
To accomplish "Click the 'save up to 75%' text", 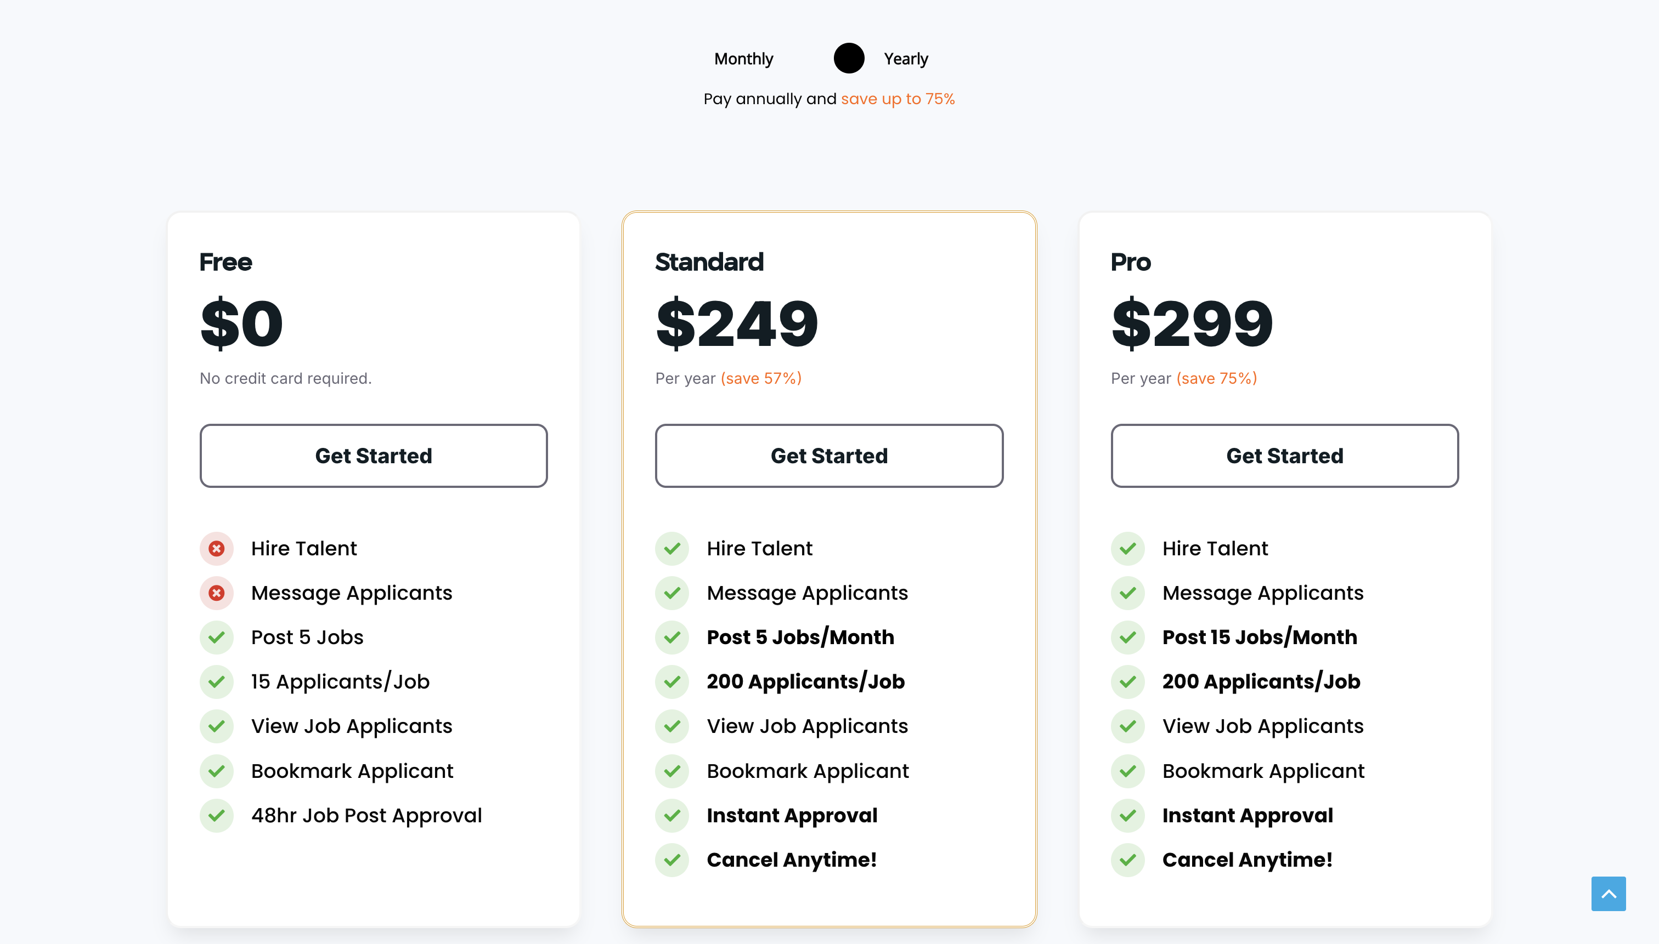I will 898,99.
